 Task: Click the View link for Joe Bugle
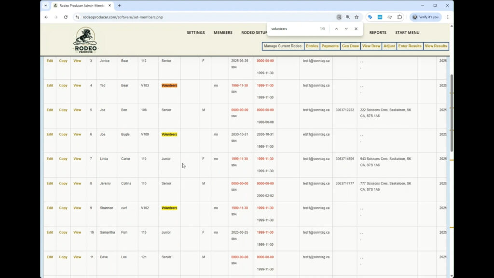77,134
